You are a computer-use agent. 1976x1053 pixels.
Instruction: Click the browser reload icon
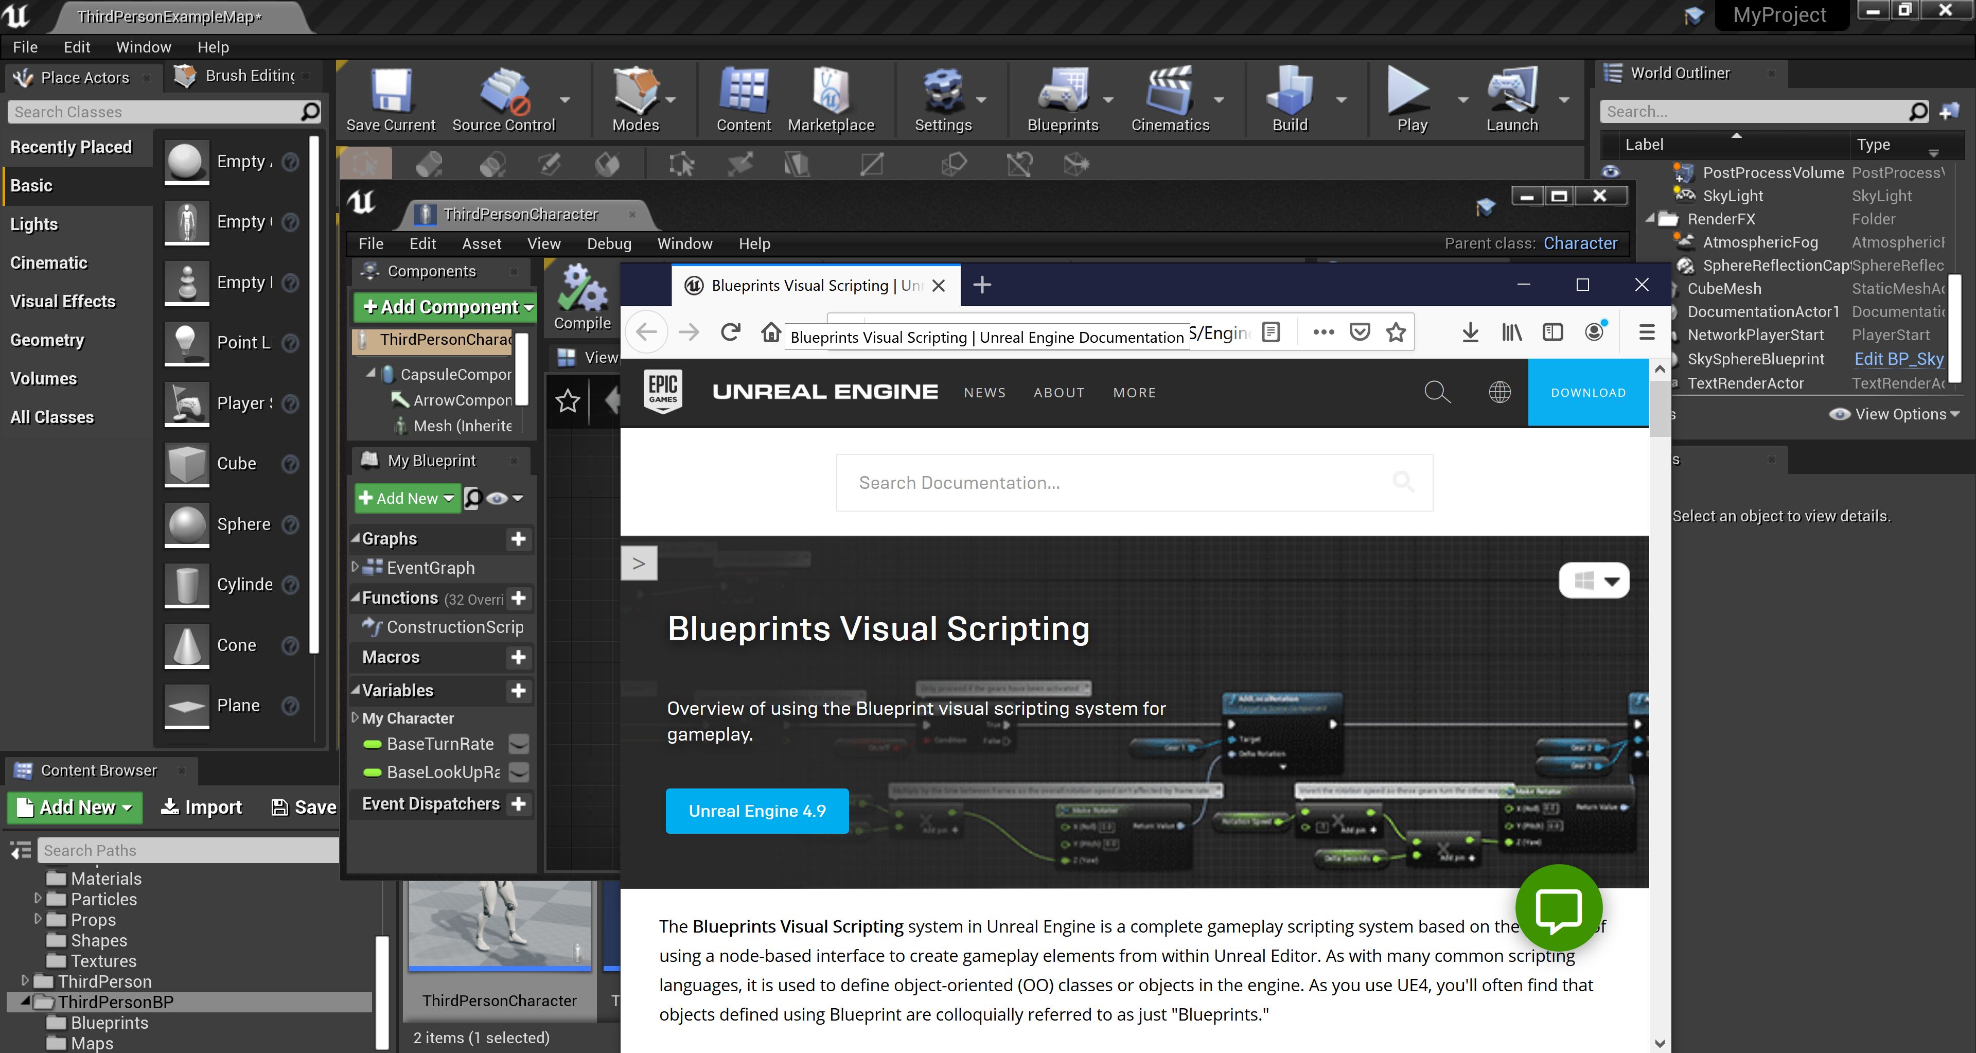[x=730, y=332]
